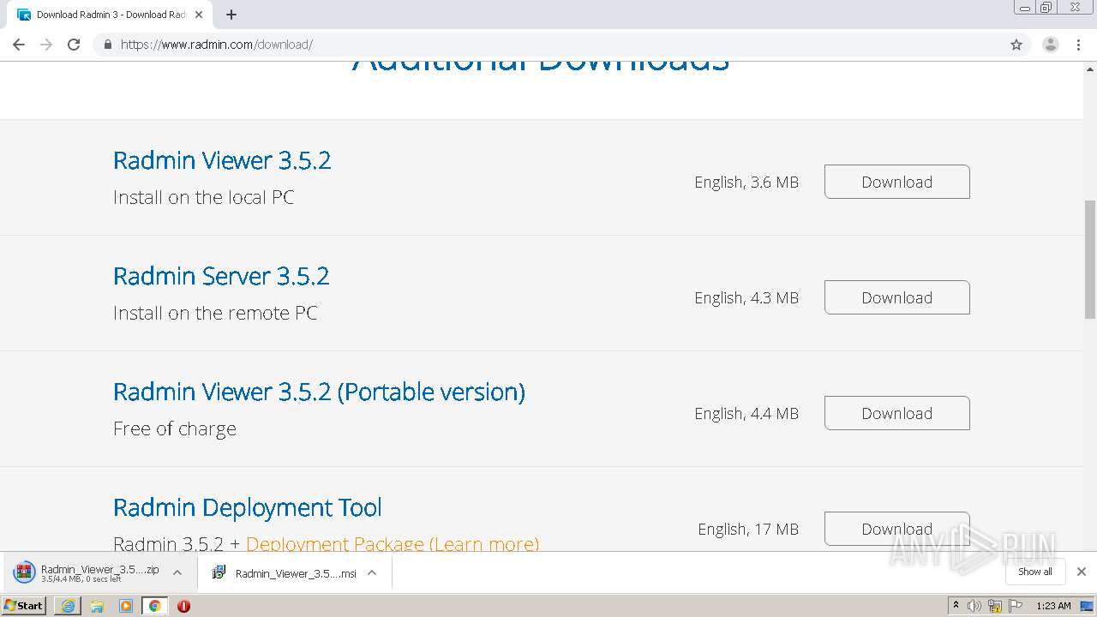This screenshot has height=617, width=1097.
Task: Select the "English, 4.3 MB" text
Action: pyautogui.click(x=746, y=298)
